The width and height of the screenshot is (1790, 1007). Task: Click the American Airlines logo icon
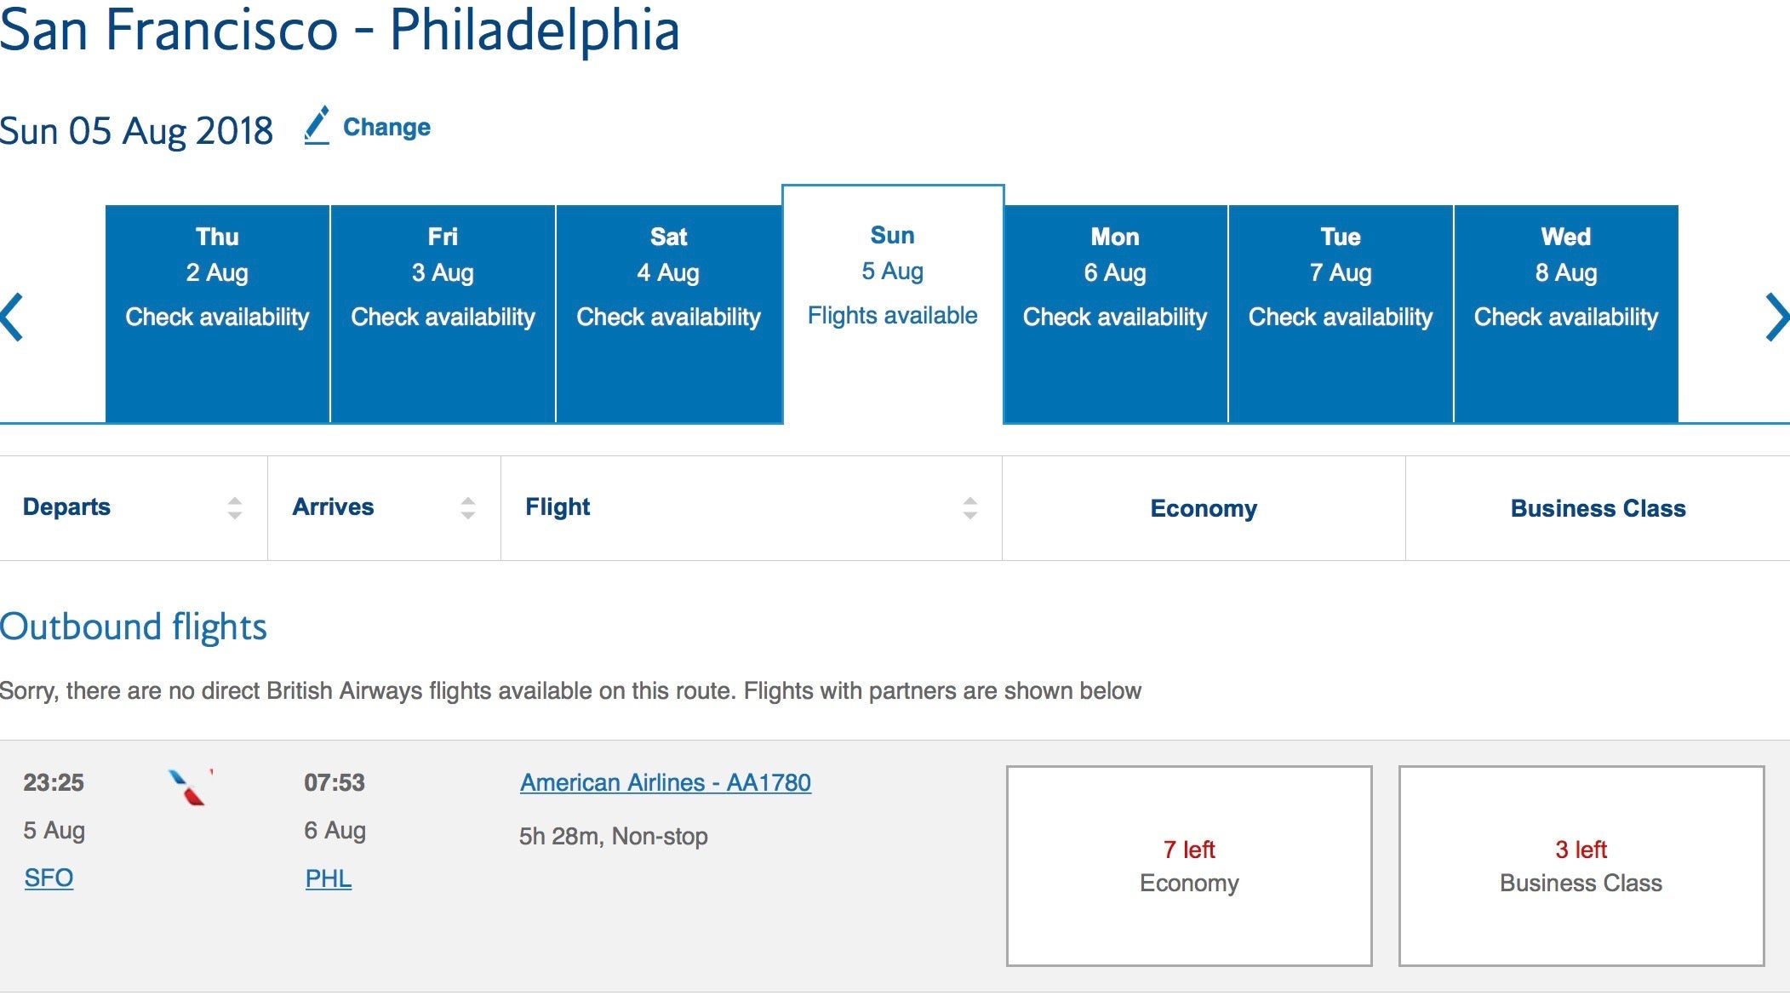pyautogui.click(x=189, y=787)
